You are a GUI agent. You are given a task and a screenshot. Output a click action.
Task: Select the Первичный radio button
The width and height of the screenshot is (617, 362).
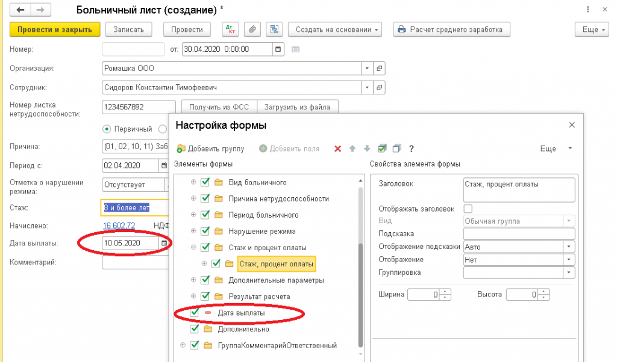point(106,129)
